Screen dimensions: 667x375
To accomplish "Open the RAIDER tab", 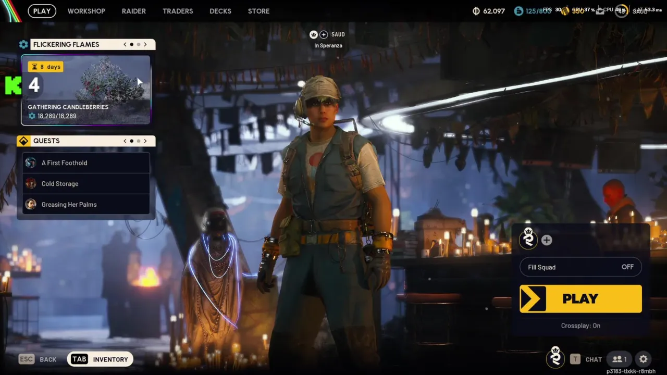I will (x=134, y=11).
